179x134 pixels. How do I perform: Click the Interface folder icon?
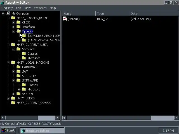tap(18, 27)
